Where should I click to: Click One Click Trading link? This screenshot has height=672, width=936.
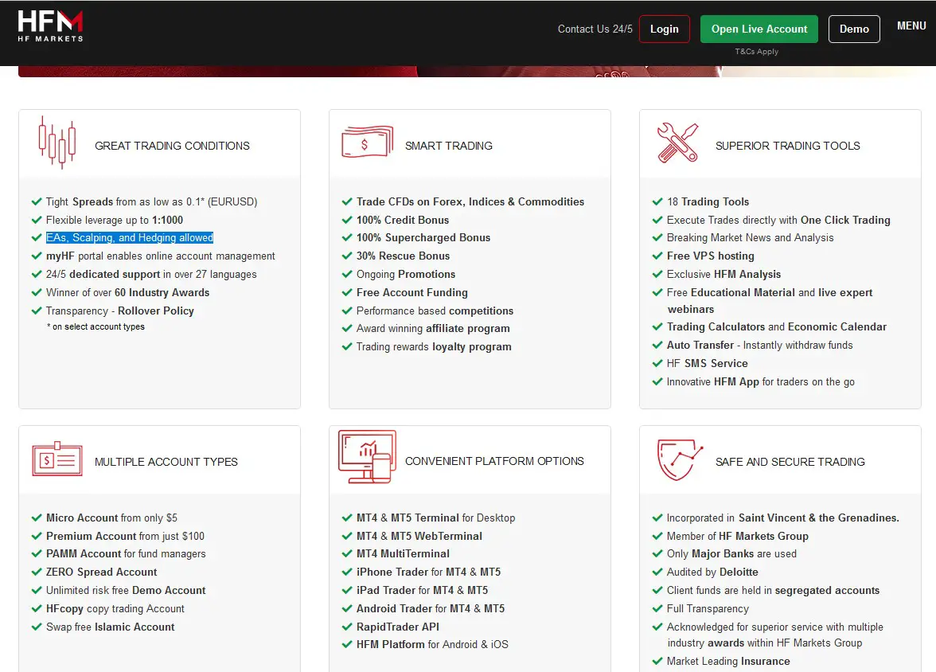(x=845, y=220)
